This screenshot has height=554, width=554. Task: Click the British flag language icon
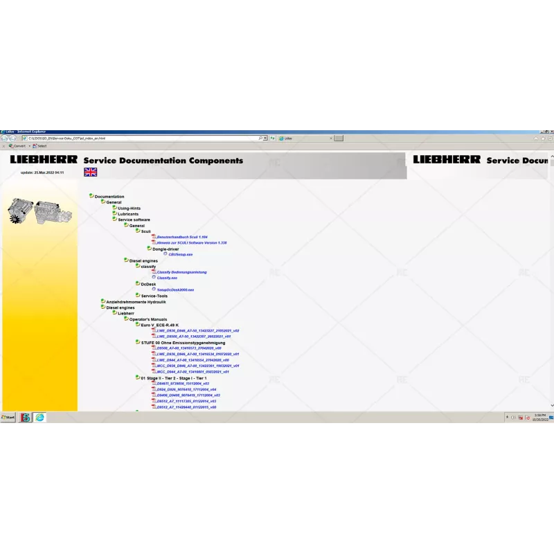89,172
